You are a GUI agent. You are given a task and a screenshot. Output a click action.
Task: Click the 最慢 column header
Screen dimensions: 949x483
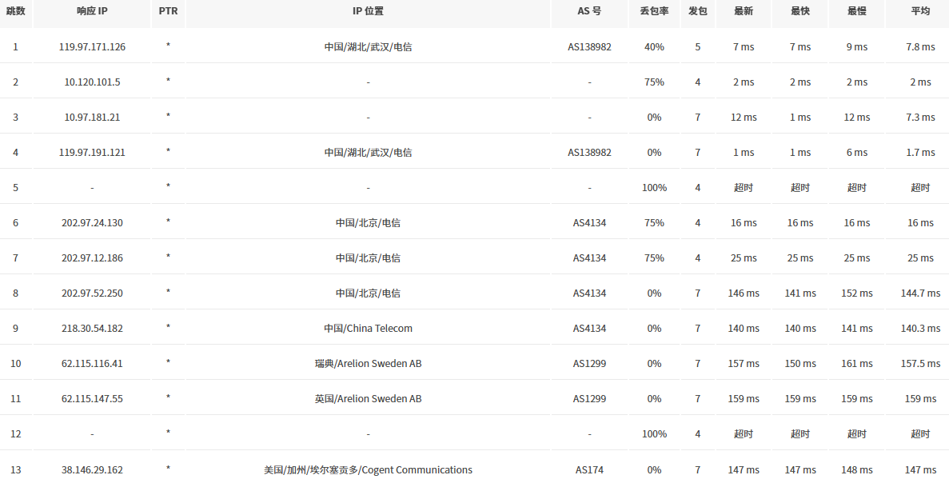coord(857,11)
